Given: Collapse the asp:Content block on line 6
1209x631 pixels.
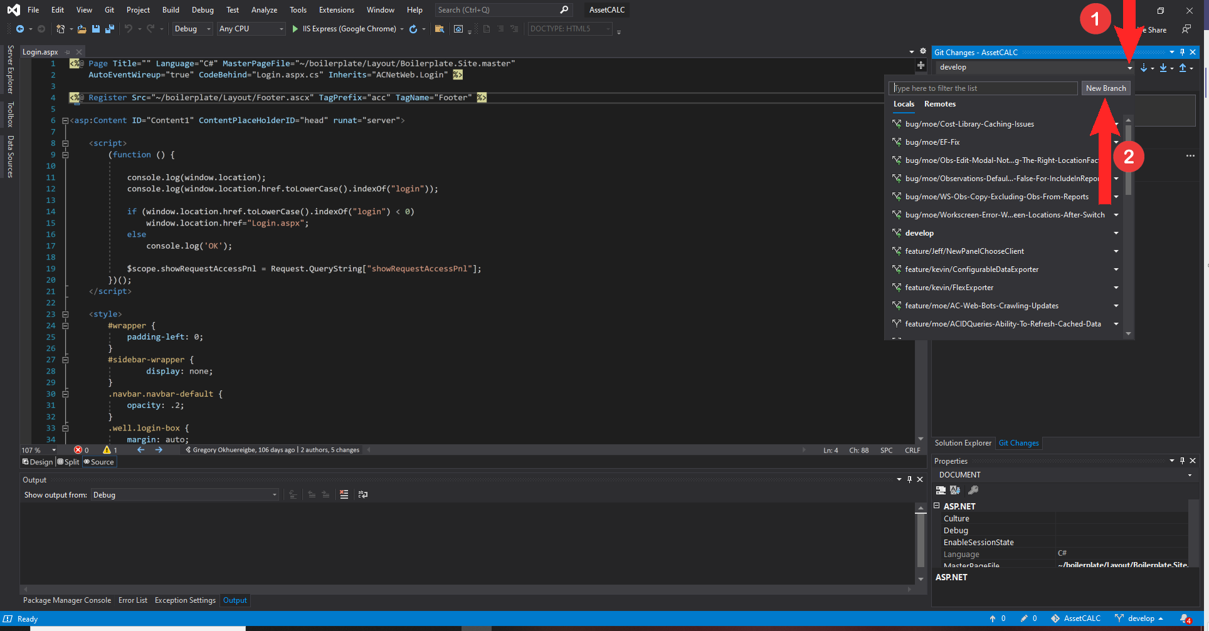Looking at the screenshot, I should [x=65, y=120].
